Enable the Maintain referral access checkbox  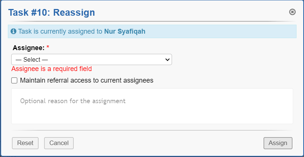15,80
